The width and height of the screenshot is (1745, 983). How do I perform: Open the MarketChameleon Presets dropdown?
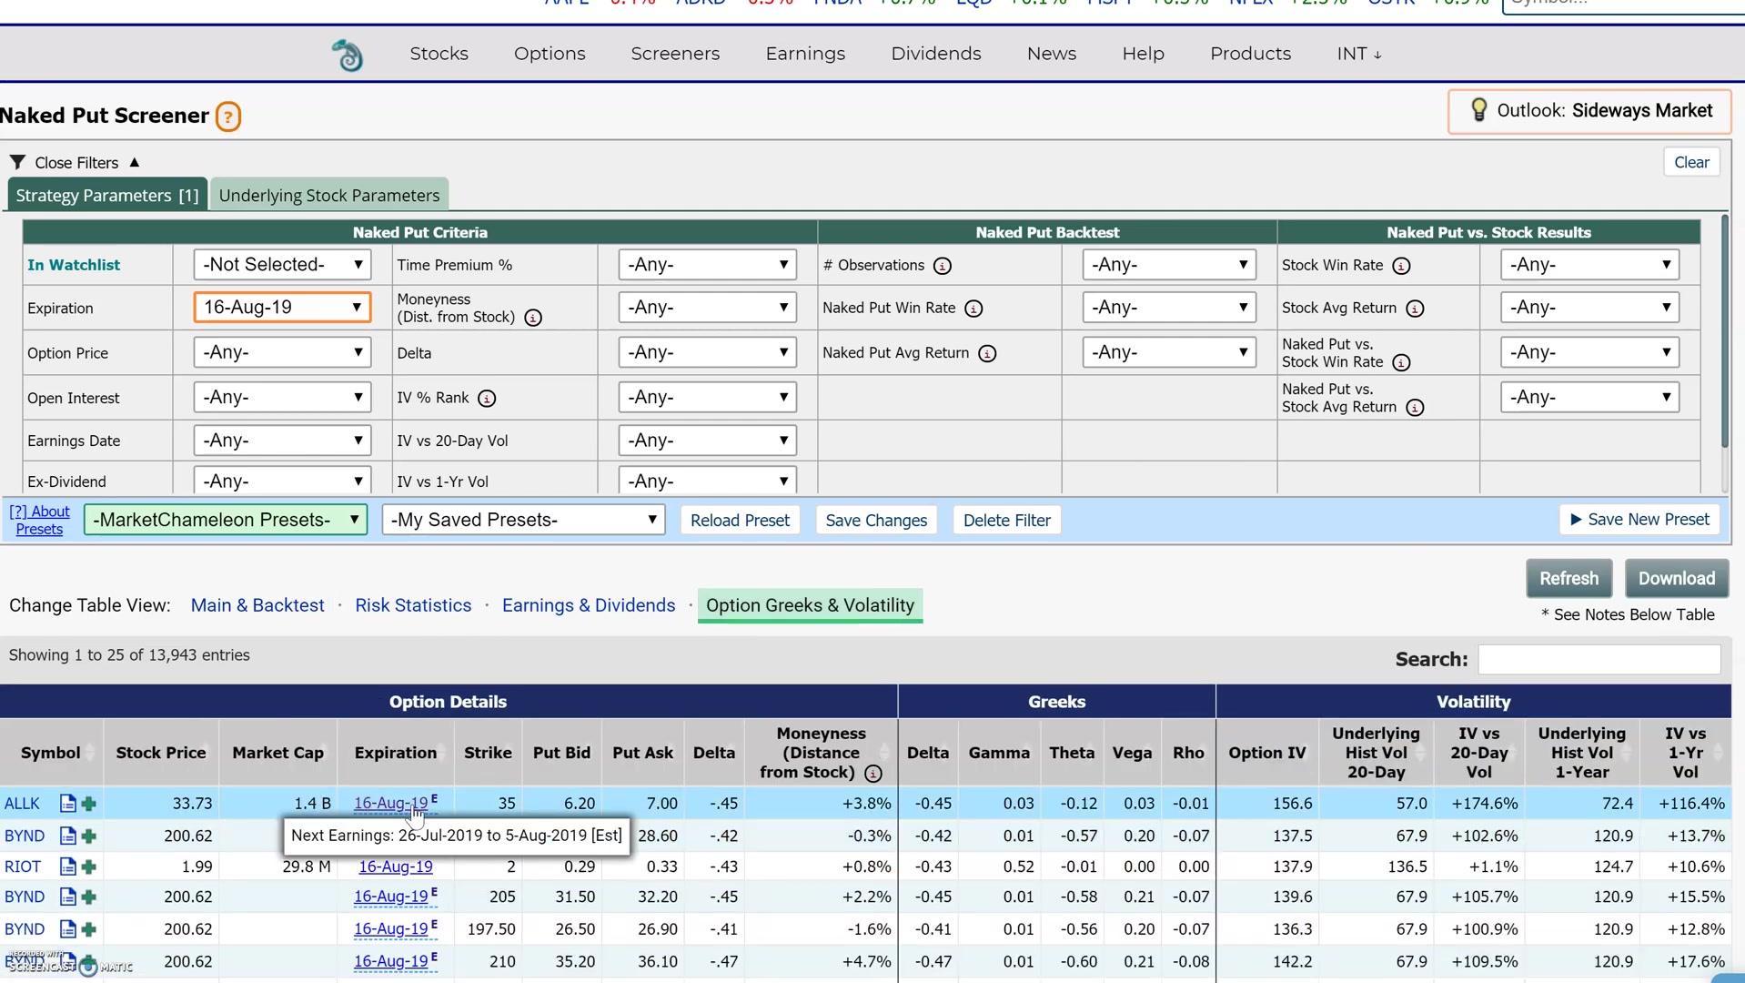pyautogui.click(x=226, y=520)
